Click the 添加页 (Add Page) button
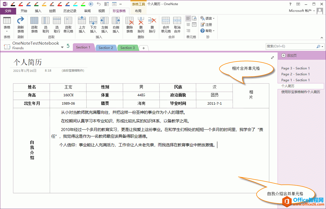Screen dimensions: 326x209 [290, 55]
